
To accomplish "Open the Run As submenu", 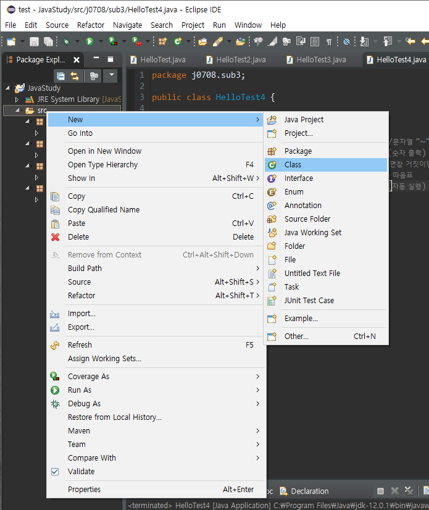I will click(156, 390).
